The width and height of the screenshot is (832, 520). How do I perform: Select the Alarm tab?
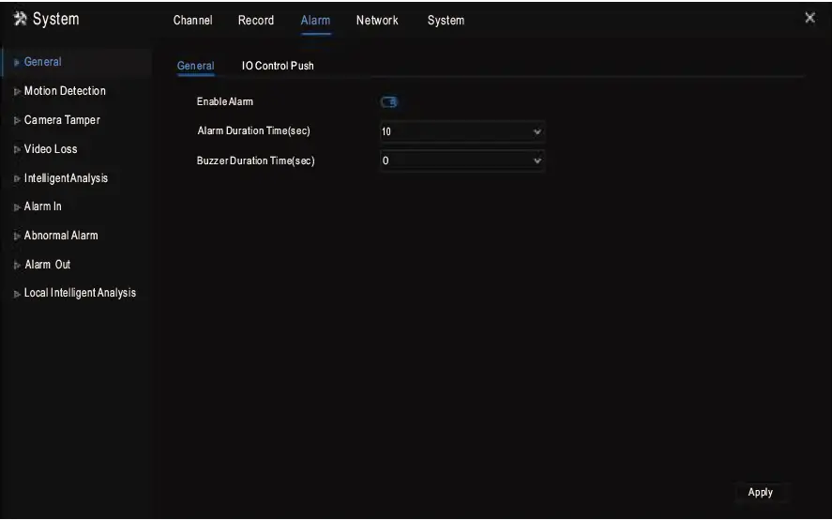pyautogui.click(x=315, y=21)
